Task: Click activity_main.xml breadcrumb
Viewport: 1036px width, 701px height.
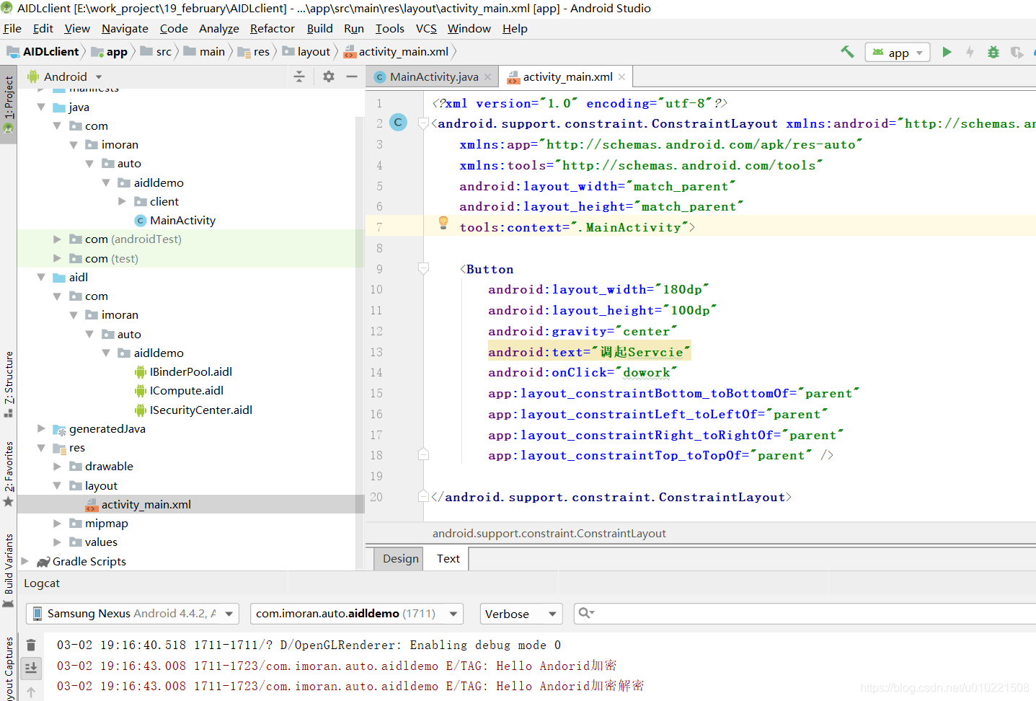Action: 397,51
